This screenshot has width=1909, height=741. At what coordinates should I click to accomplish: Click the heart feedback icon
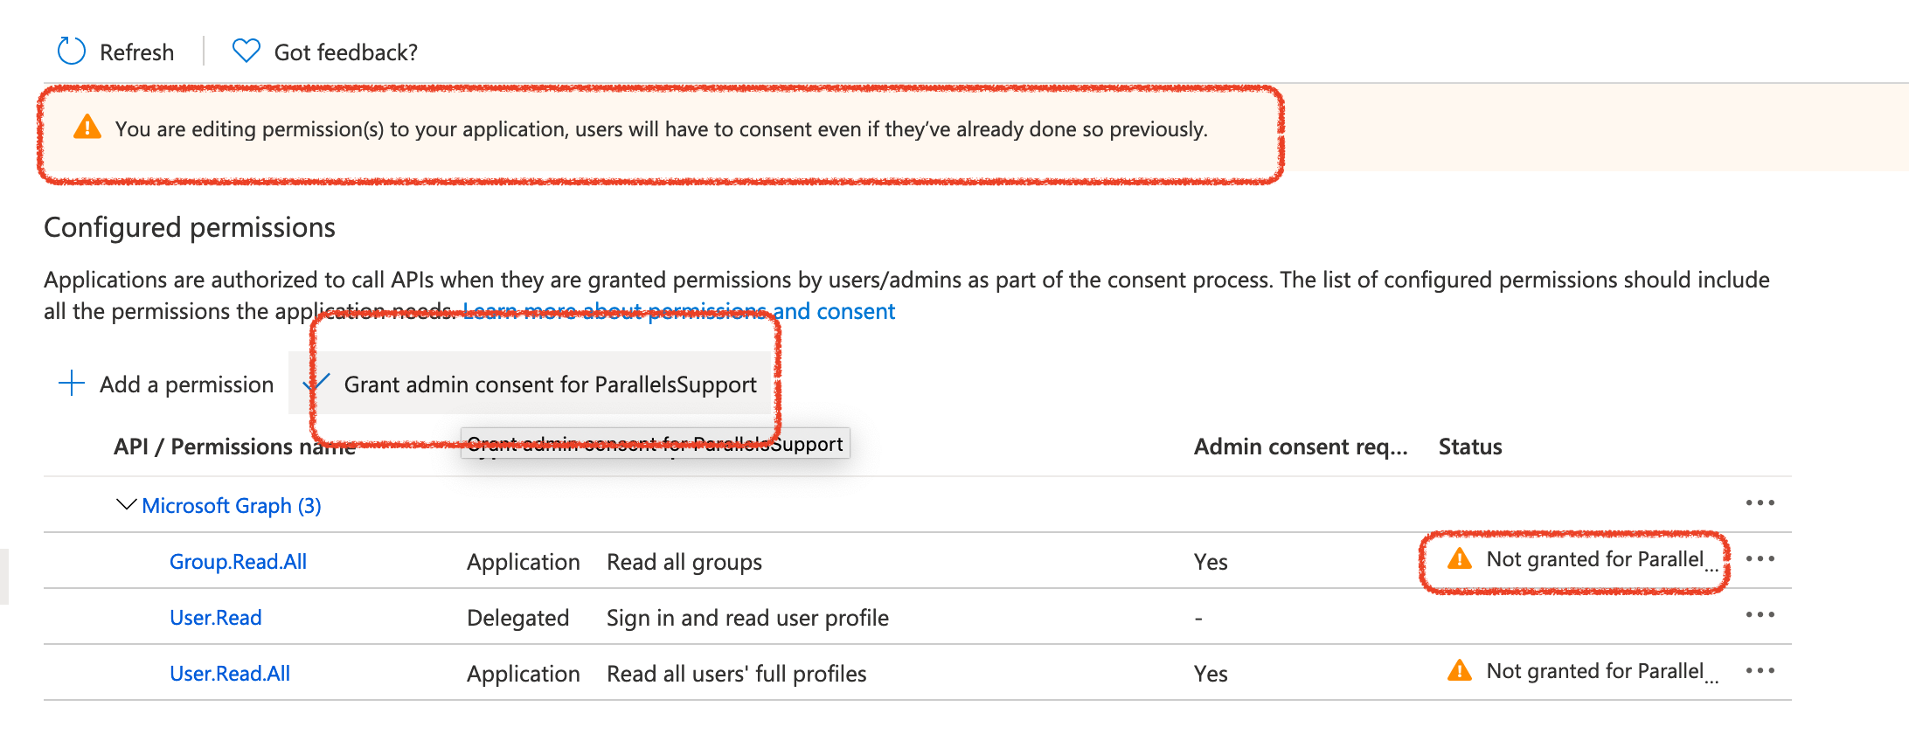click(246, 52)
